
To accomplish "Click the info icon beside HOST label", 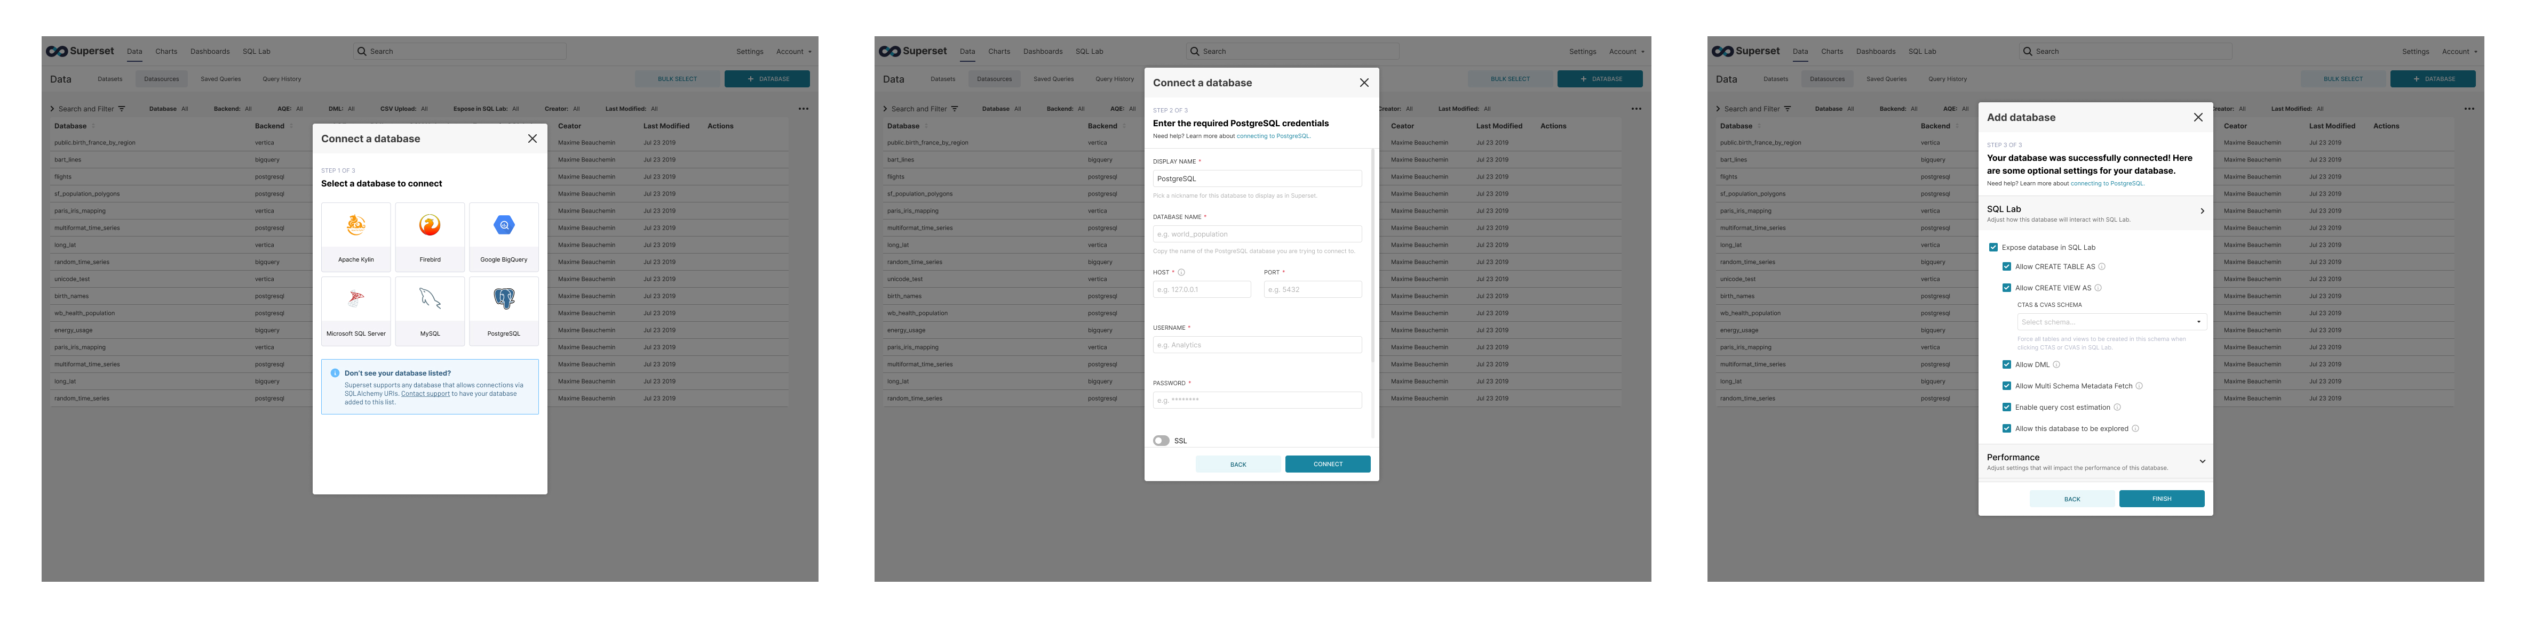I will [1181, 272].
